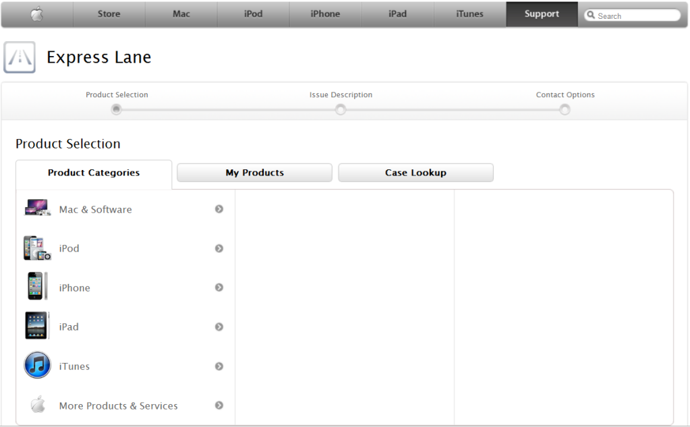690x427 pixels.
Task: Click the Issue Description step label
Action: click(341, 94)
